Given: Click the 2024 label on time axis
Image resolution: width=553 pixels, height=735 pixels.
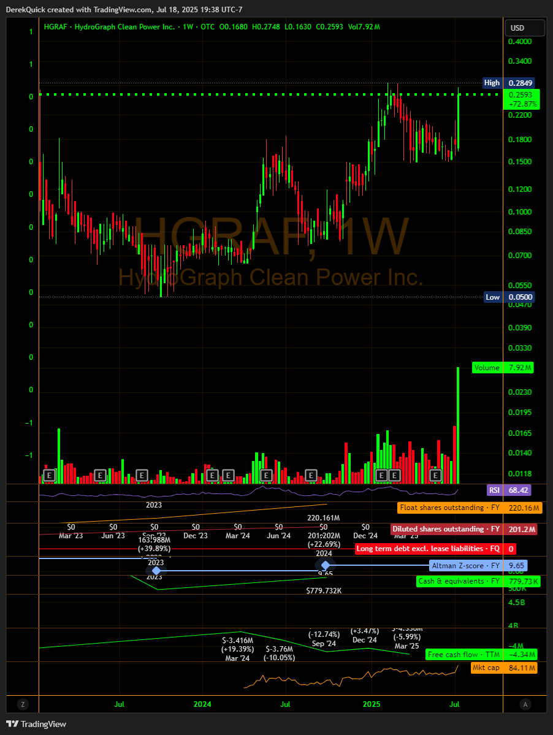Looking at the screenshot, I should tap(202, 704).
